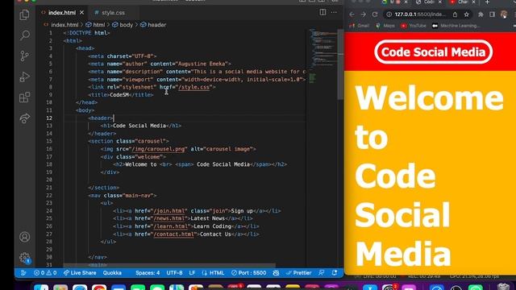
Task: Click the /learn.html href in code
Action: pyautogui.click(x=172, y=226)
